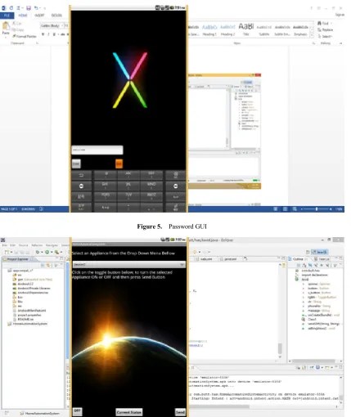The height and width of the screenshot is (417, 351).
Task: Open the device dropdown in the emulator app
Action: pos(129,265)
